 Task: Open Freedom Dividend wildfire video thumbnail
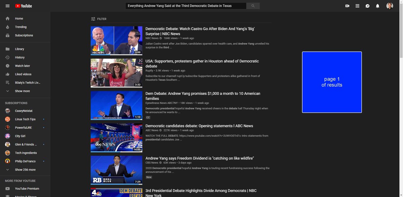(x=117, y=170)
